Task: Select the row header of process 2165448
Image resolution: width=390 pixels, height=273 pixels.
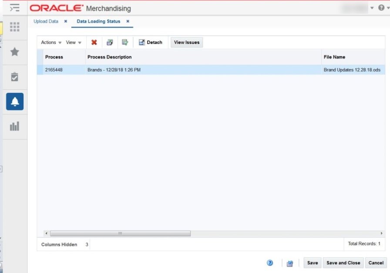Action: coord(40,70)
